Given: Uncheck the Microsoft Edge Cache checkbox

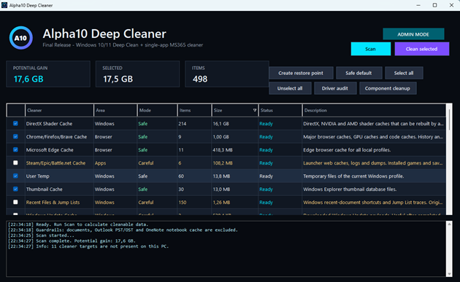Looking at the screenshot, I should click(x=15, y=149).
